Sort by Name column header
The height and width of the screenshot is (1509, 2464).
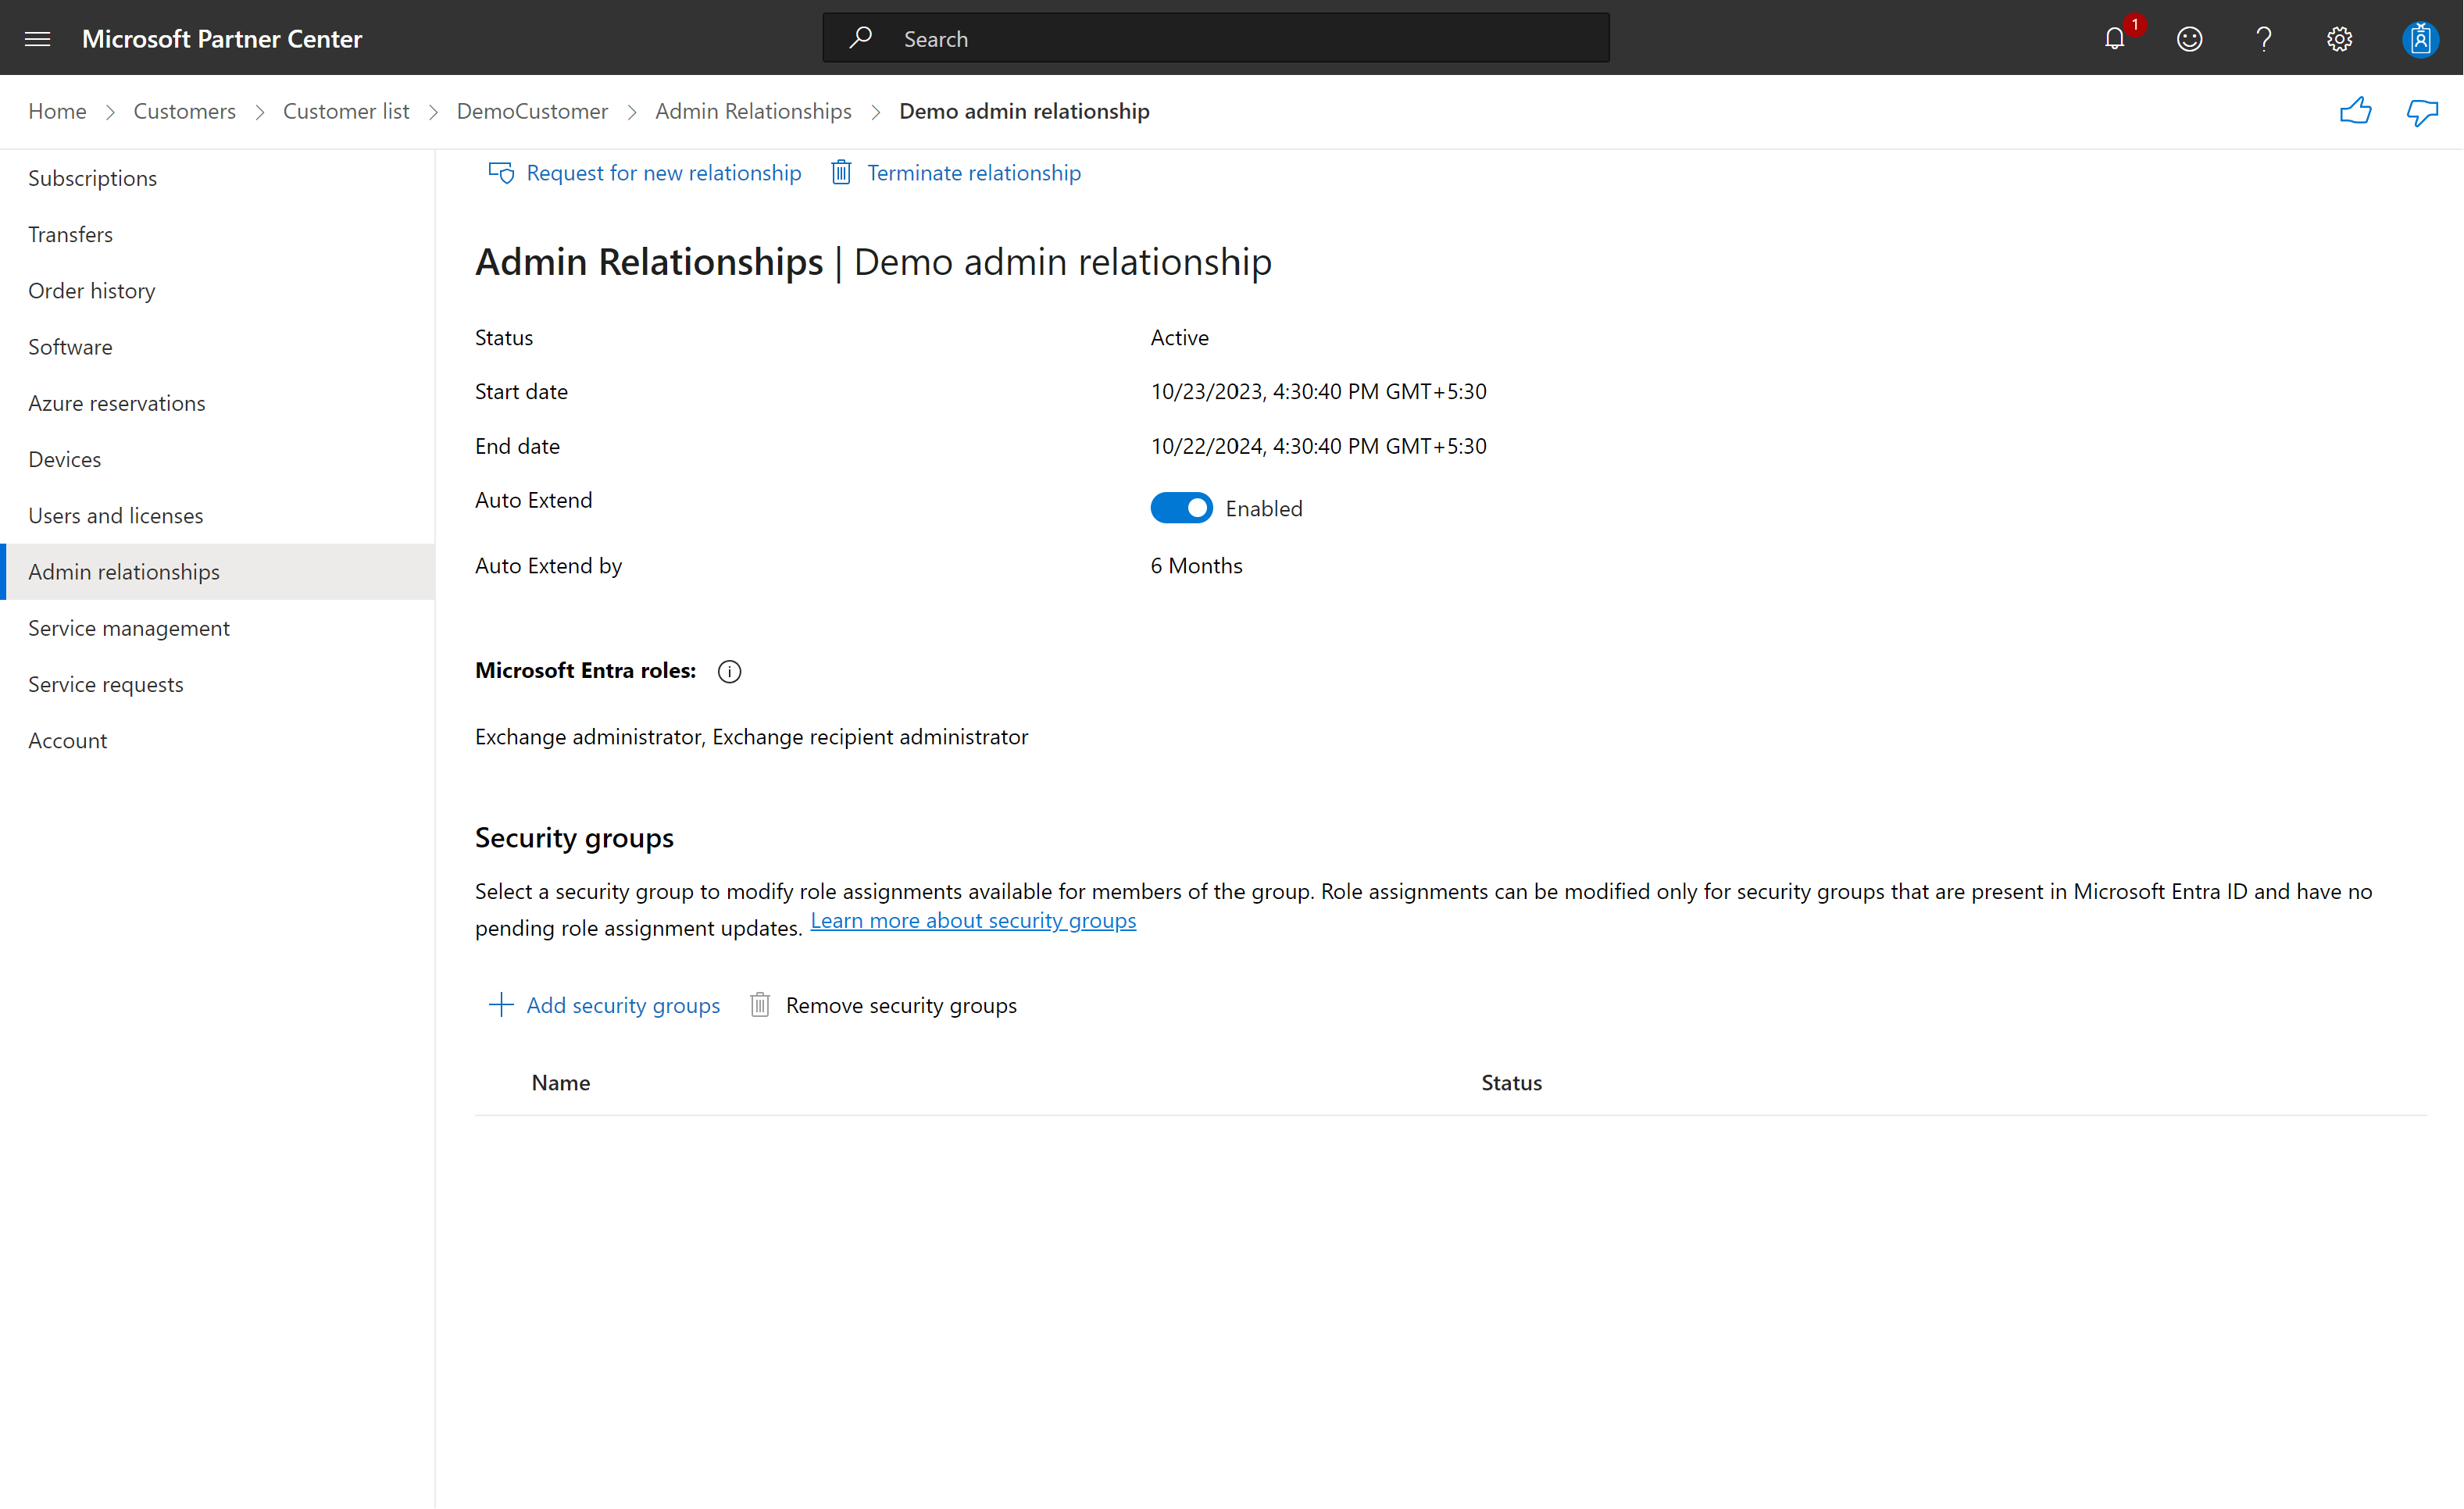[x=560, y=1083]
